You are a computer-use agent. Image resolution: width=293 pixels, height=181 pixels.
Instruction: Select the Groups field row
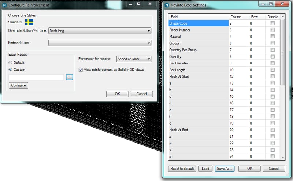(x=199, y=43)
